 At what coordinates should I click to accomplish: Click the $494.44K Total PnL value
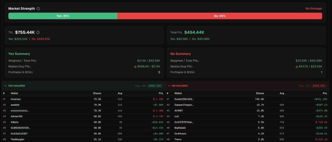tap(194, 32)
